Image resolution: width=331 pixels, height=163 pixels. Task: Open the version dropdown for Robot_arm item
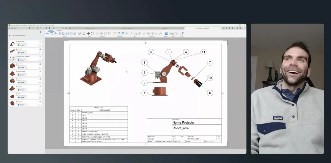[40, 45]
